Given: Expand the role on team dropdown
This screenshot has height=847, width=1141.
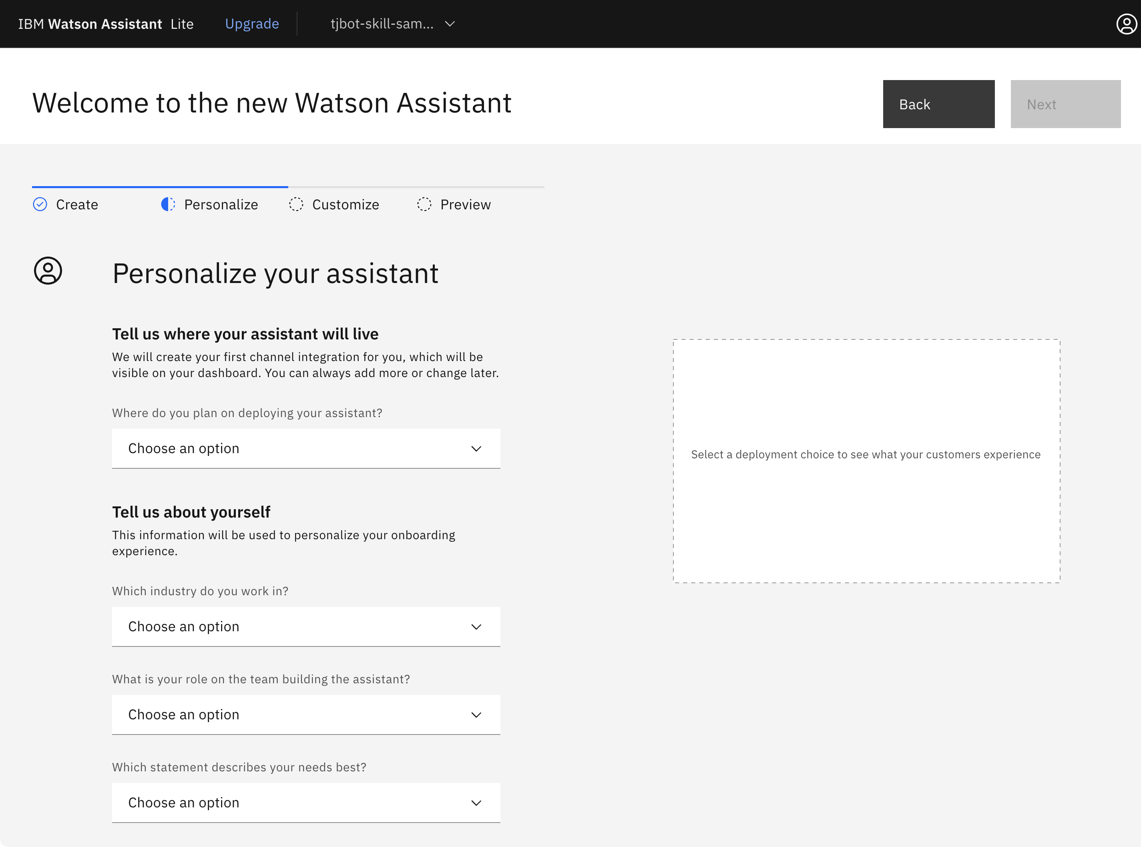Looking at the screenshot, I should coord(306,715).
